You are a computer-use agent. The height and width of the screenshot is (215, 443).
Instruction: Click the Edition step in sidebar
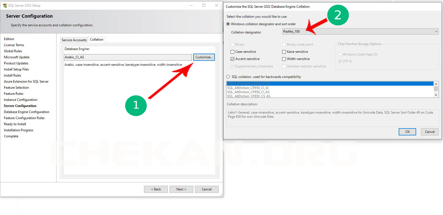click(9, 39)
